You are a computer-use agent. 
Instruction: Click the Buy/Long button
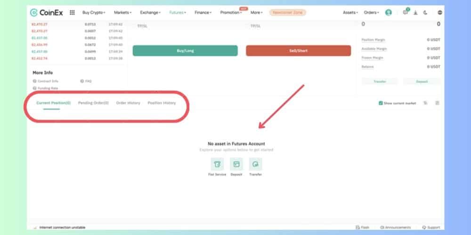[185, 51]
